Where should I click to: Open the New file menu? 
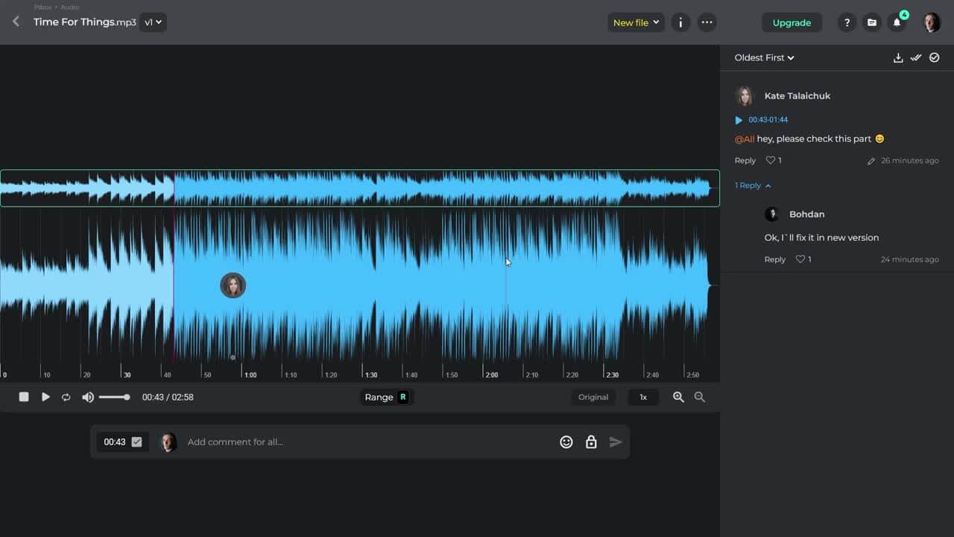[635, 22]
